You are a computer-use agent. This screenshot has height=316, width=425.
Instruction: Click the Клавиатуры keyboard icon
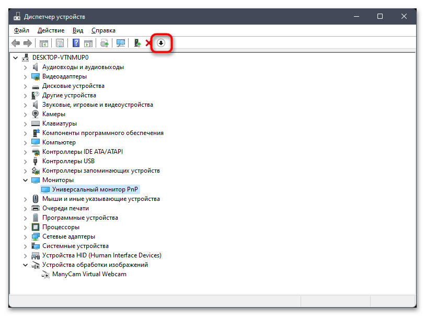[35, 123]
